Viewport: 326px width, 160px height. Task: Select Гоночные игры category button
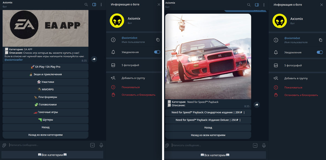46,112
